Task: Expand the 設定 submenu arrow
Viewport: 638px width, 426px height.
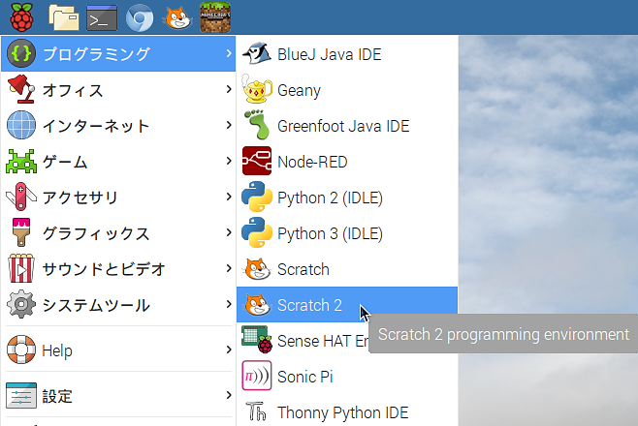Action: (x=229, y=395)
